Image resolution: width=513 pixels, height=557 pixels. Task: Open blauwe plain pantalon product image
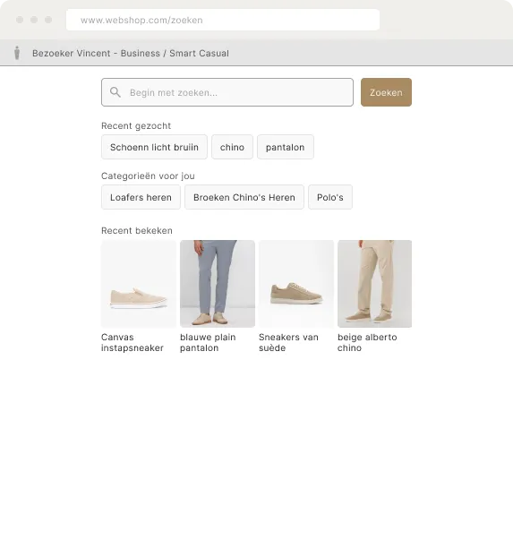[218, 284]
